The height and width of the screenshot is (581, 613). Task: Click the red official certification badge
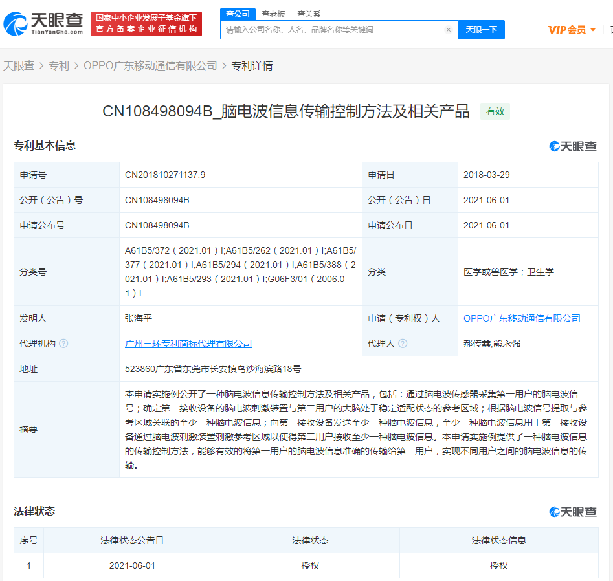146,24
